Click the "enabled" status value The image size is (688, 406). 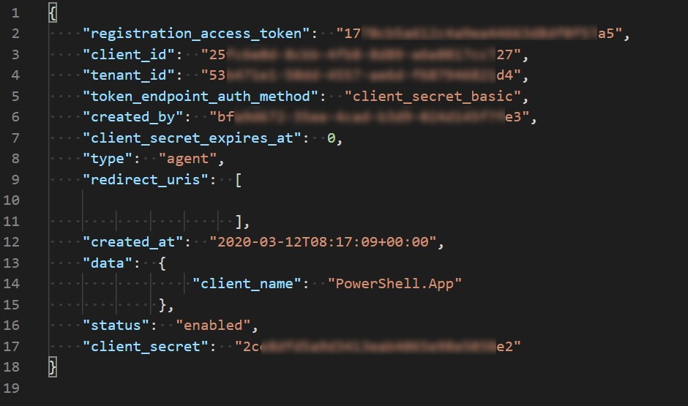pyautogui.click(x=213, y=326)
